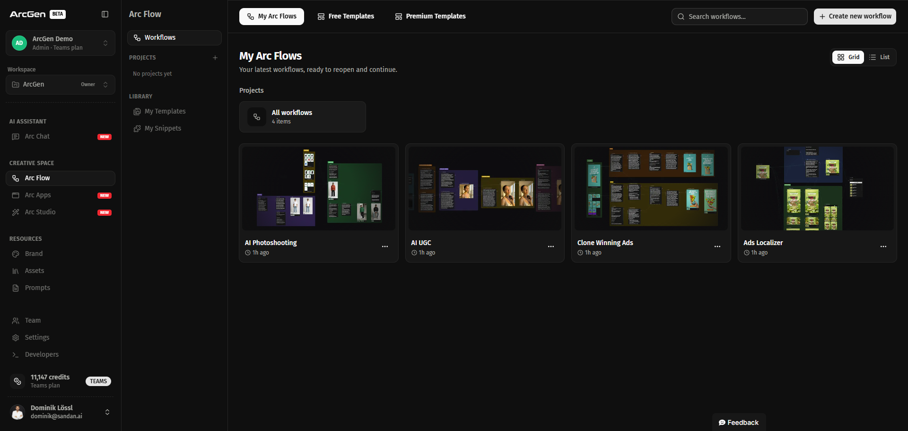Click Dominik Lössl's profile avatar
This screenshot has width=908, height=431.
click(x=18, y=412)
